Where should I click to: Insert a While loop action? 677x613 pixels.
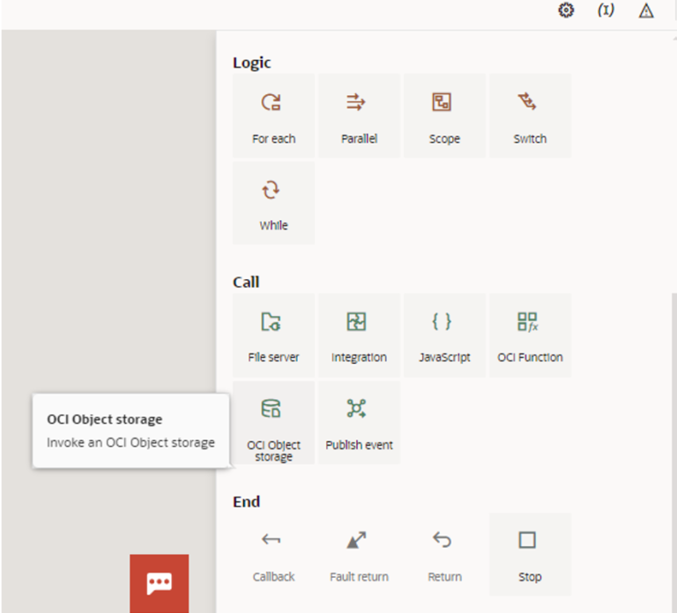[x=273, y=203]
